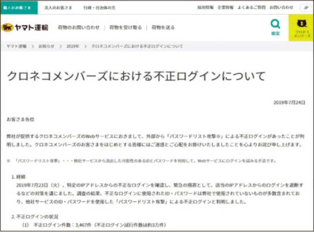
Task: Open the 荷物のお問い合わせ menu
Action: 78,27
